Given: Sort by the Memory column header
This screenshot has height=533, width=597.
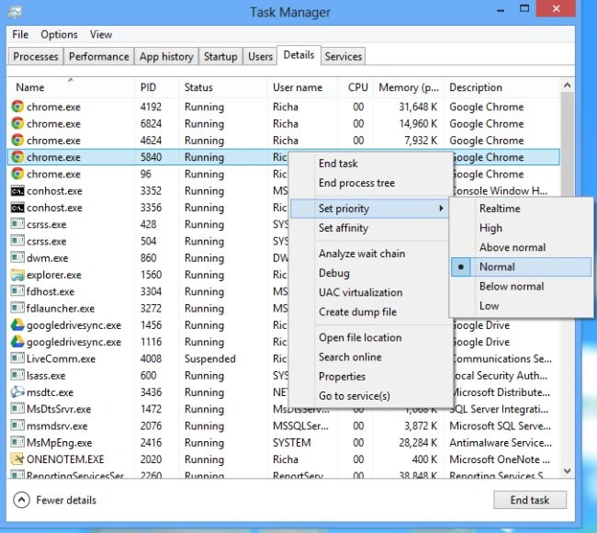Looking at the screenshot, I should pos(408,87).
